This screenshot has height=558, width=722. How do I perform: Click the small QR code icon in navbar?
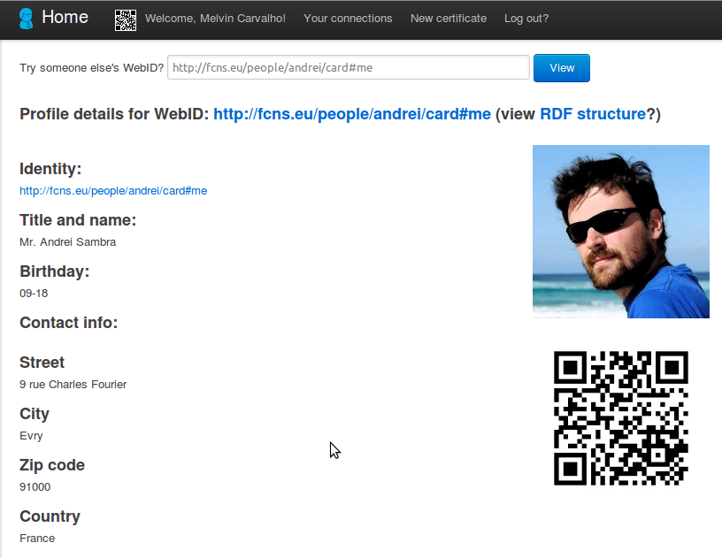point(126,19)
